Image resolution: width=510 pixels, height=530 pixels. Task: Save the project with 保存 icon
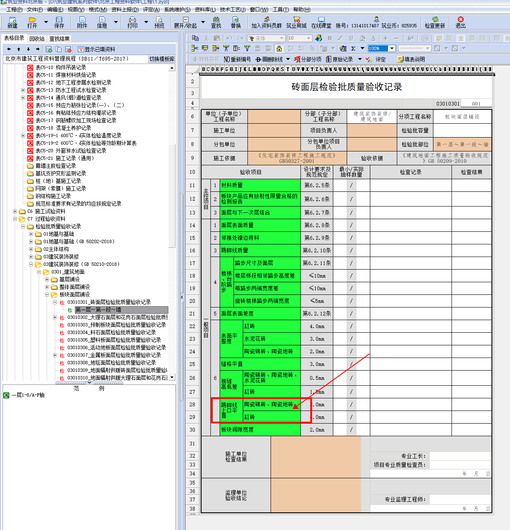pyautogui.click(x=59, y=22)
